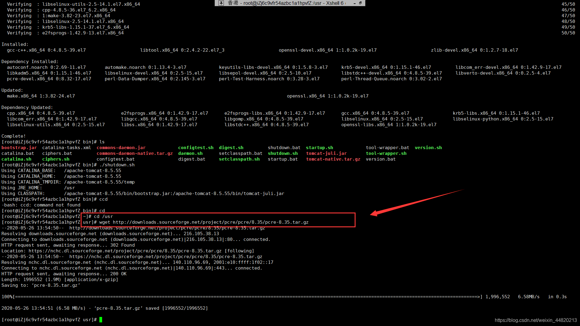The width and height of the screenshot is (580, 326).
Task: Click the wget pcre-8.35.tar.gz command
Action: (204, 222)
